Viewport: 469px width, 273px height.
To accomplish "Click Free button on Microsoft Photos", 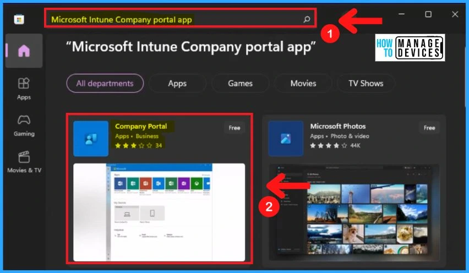I will click(429, 128).
